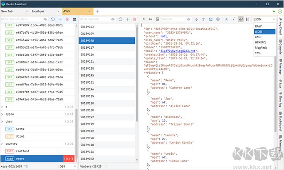Screen dimensions: 284x170
Task: Select key e29f9889-10c4-48eb-a0a0-80c1
Action: 37,25
